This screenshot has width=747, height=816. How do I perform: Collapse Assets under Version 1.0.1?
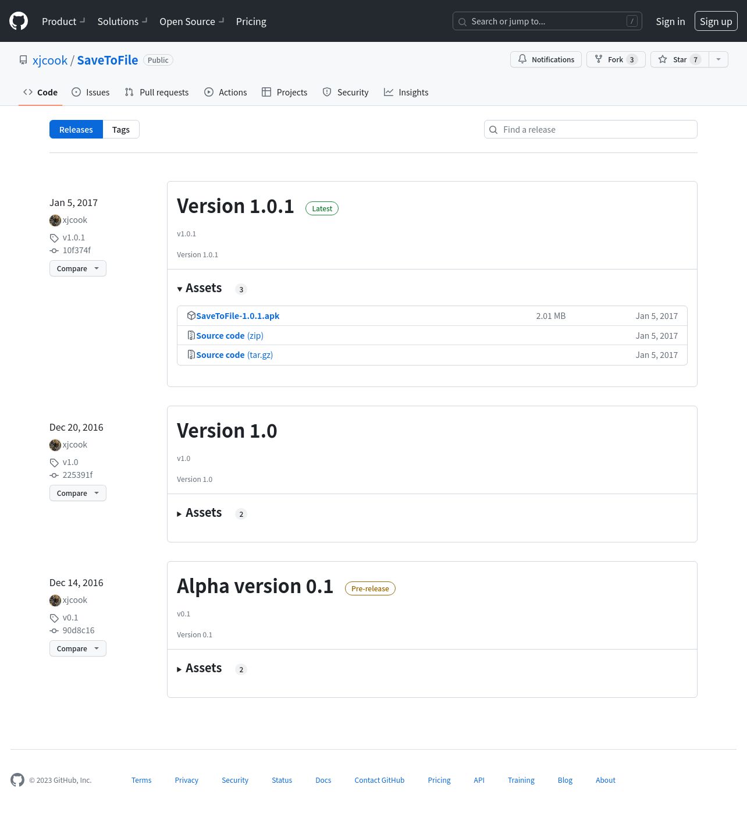click(x=200, y=289)
